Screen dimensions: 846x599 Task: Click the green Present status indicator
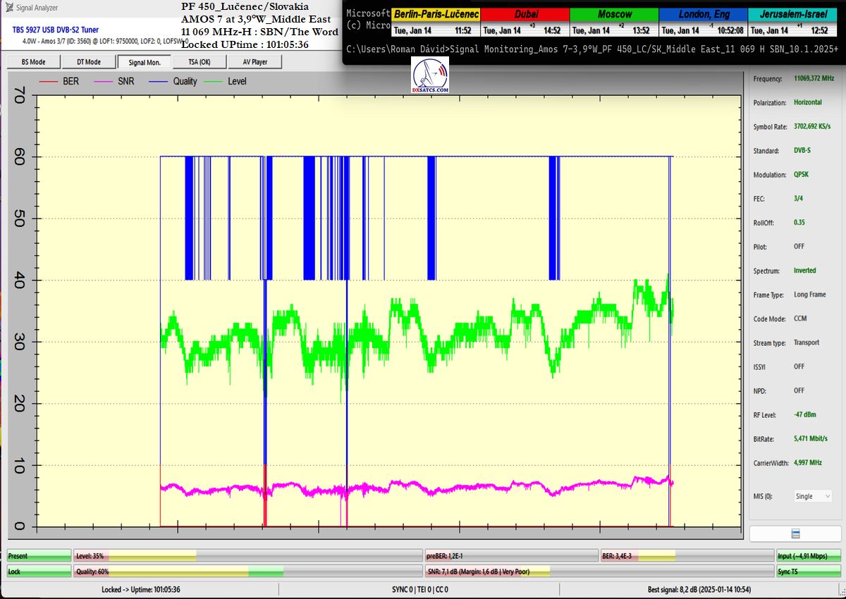[39, 556]
